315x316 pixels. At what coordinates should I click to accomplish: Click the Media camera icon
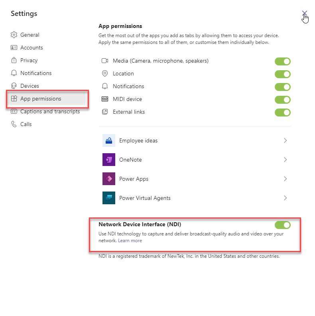point(105,61)
